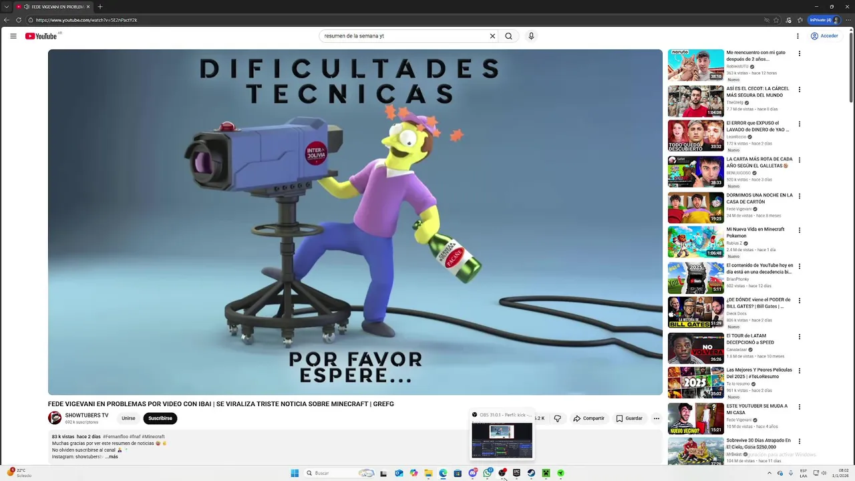The image size is (855, 481).
Task: Open YouTube settings three-dot menu in header
Action: pos(798,36)
